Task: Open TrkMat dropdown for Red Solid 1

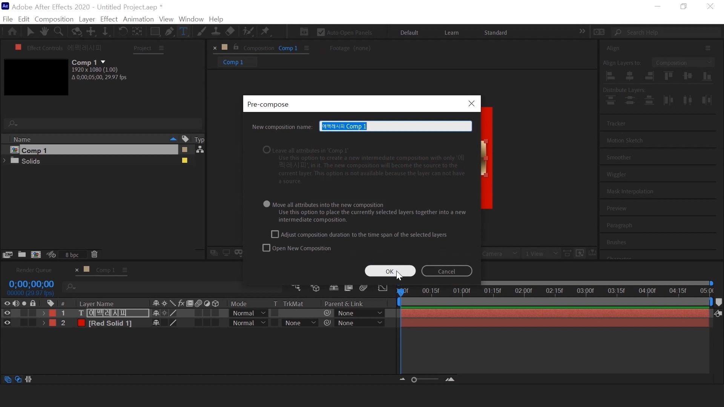Action: click(300, 323)
